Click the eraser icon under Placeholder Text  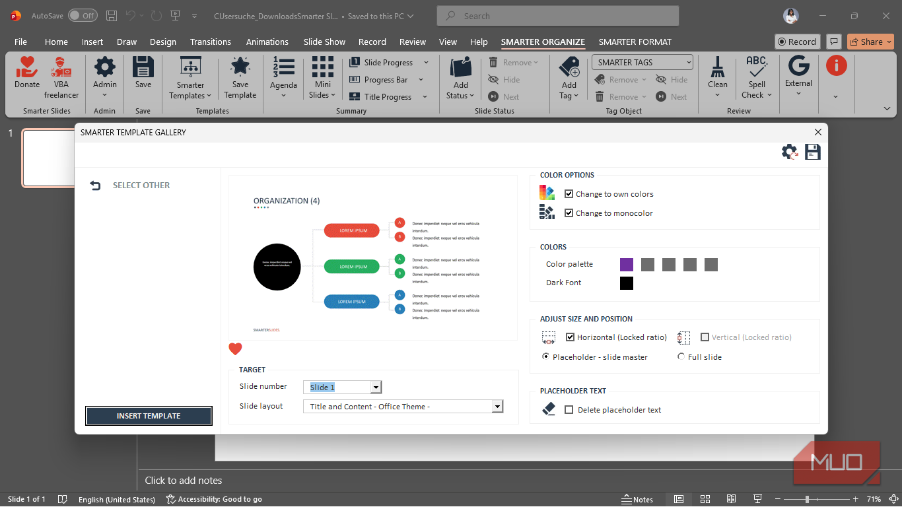coord(549,409)
